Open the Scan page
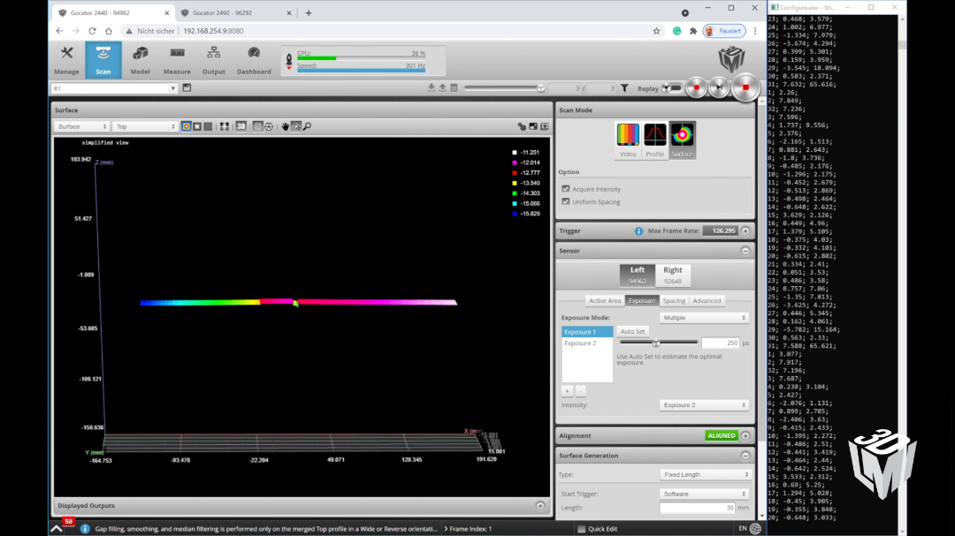 tap(103, 60)
